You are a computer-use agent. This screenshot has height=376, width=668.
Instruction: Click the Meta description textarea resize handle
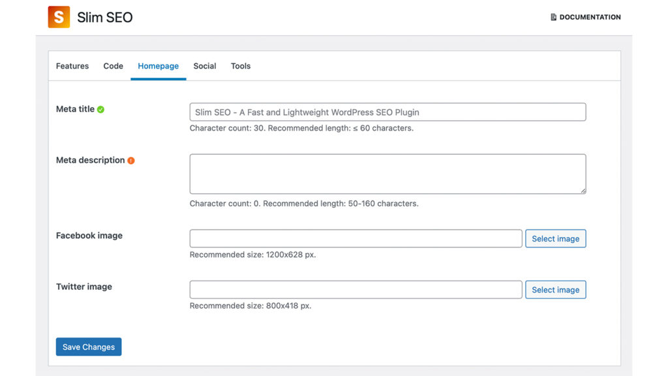[x=583, y=191]
